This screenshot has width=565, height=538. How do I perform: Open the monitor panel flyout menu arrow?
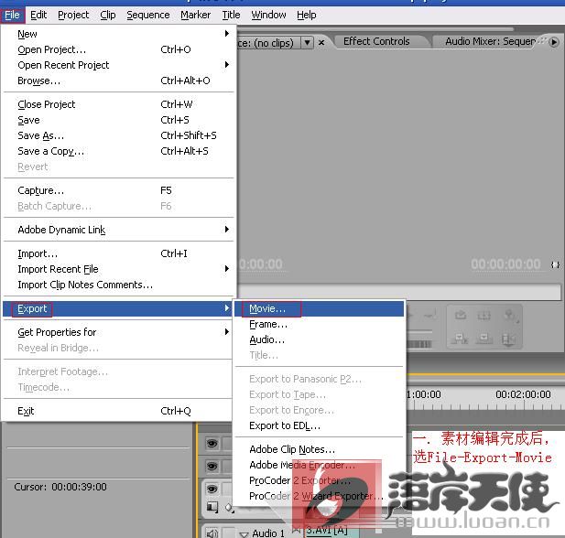point(554,42)
